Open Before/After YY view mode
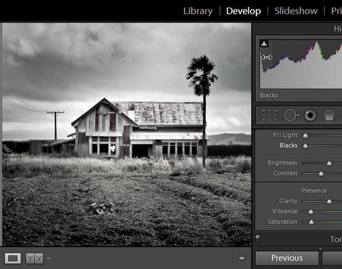 [x=34, y=258]
